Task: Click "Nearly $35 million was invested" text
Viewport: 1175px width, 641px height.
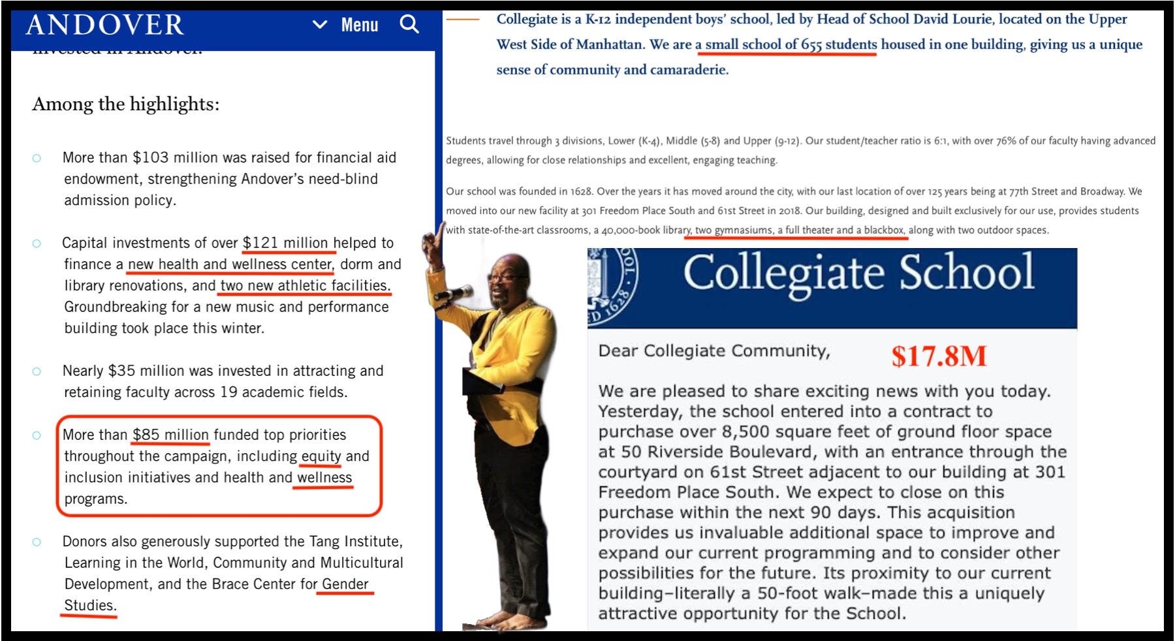Action: pyautogui.click(x=169, y=371)
